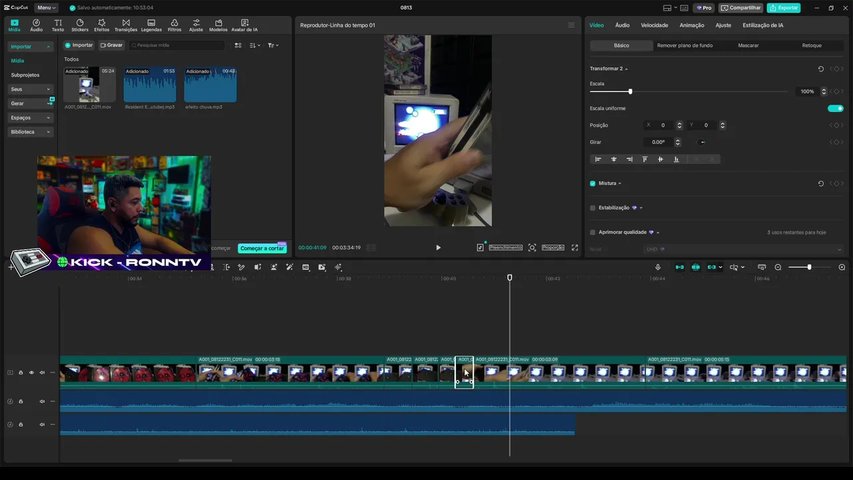The image size is (853, 480).
Task: Click the fullscreen preview icon
Action: click(x=574, y=247)
